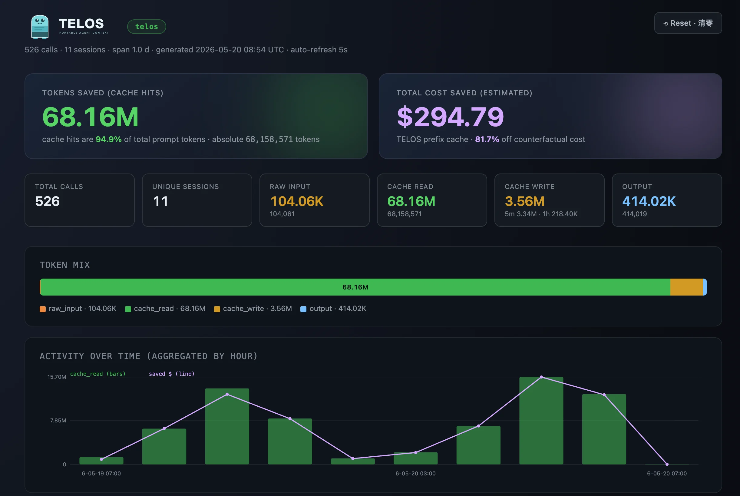Click the TELOS robot mascot logo
Viewport: 740px width, 496px height.
pos(40,27)
